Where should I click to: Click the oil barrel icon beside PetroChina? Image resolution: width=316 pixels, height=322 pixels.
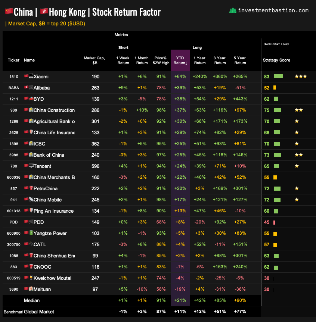(x=31, y=188)
